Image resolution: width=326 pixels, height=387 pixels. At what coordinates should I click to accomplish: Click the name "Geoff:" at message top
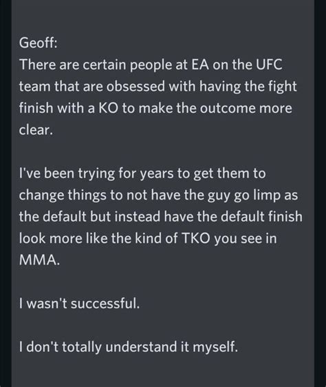tap(39, 43)
